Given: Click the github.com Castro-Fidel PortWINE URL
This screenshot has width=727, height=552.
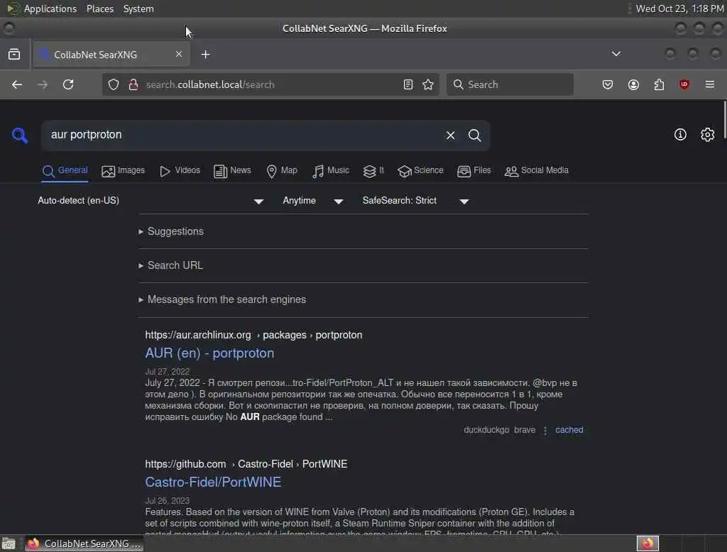Looking at the screenshot, I should pyautogui.click(x=246, y=464).
